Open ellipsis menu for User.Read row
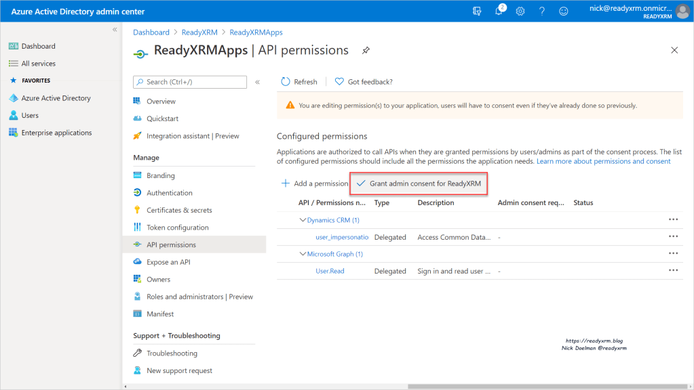 [x=673, y=271]
